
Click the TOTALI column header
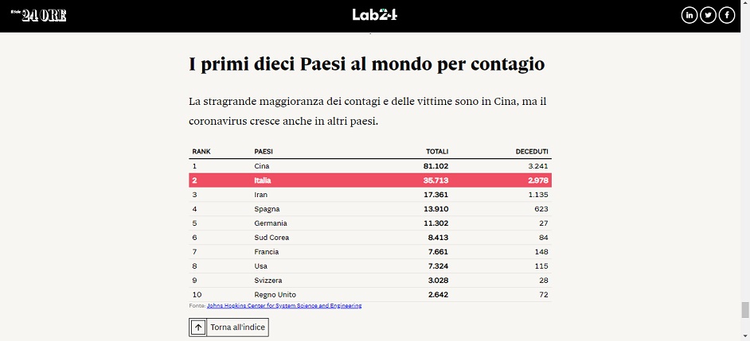tap(437, 152)
